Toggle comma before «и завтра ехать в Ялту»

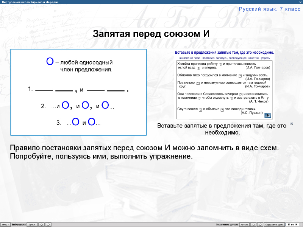pos(231,99)
